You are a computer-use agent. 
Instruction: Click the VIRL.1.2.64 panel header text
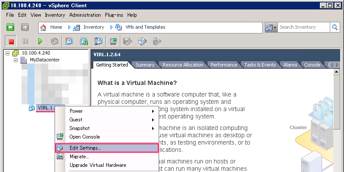coord(107,55)
